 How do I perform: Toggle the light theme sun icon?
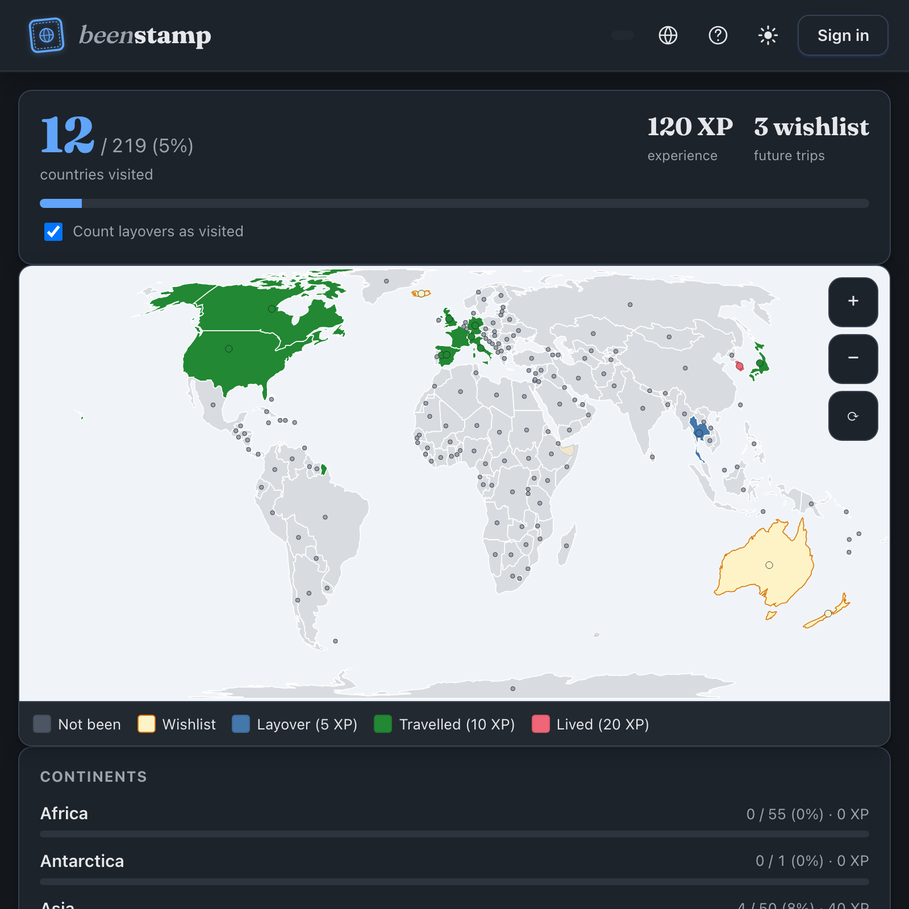click(768, 35)
